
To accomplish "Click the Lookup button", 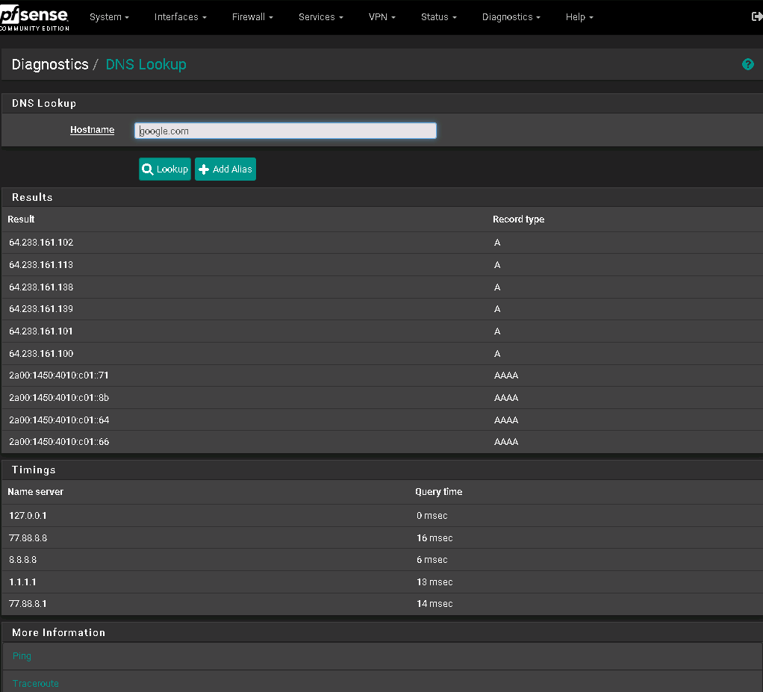I will [165, 169].
